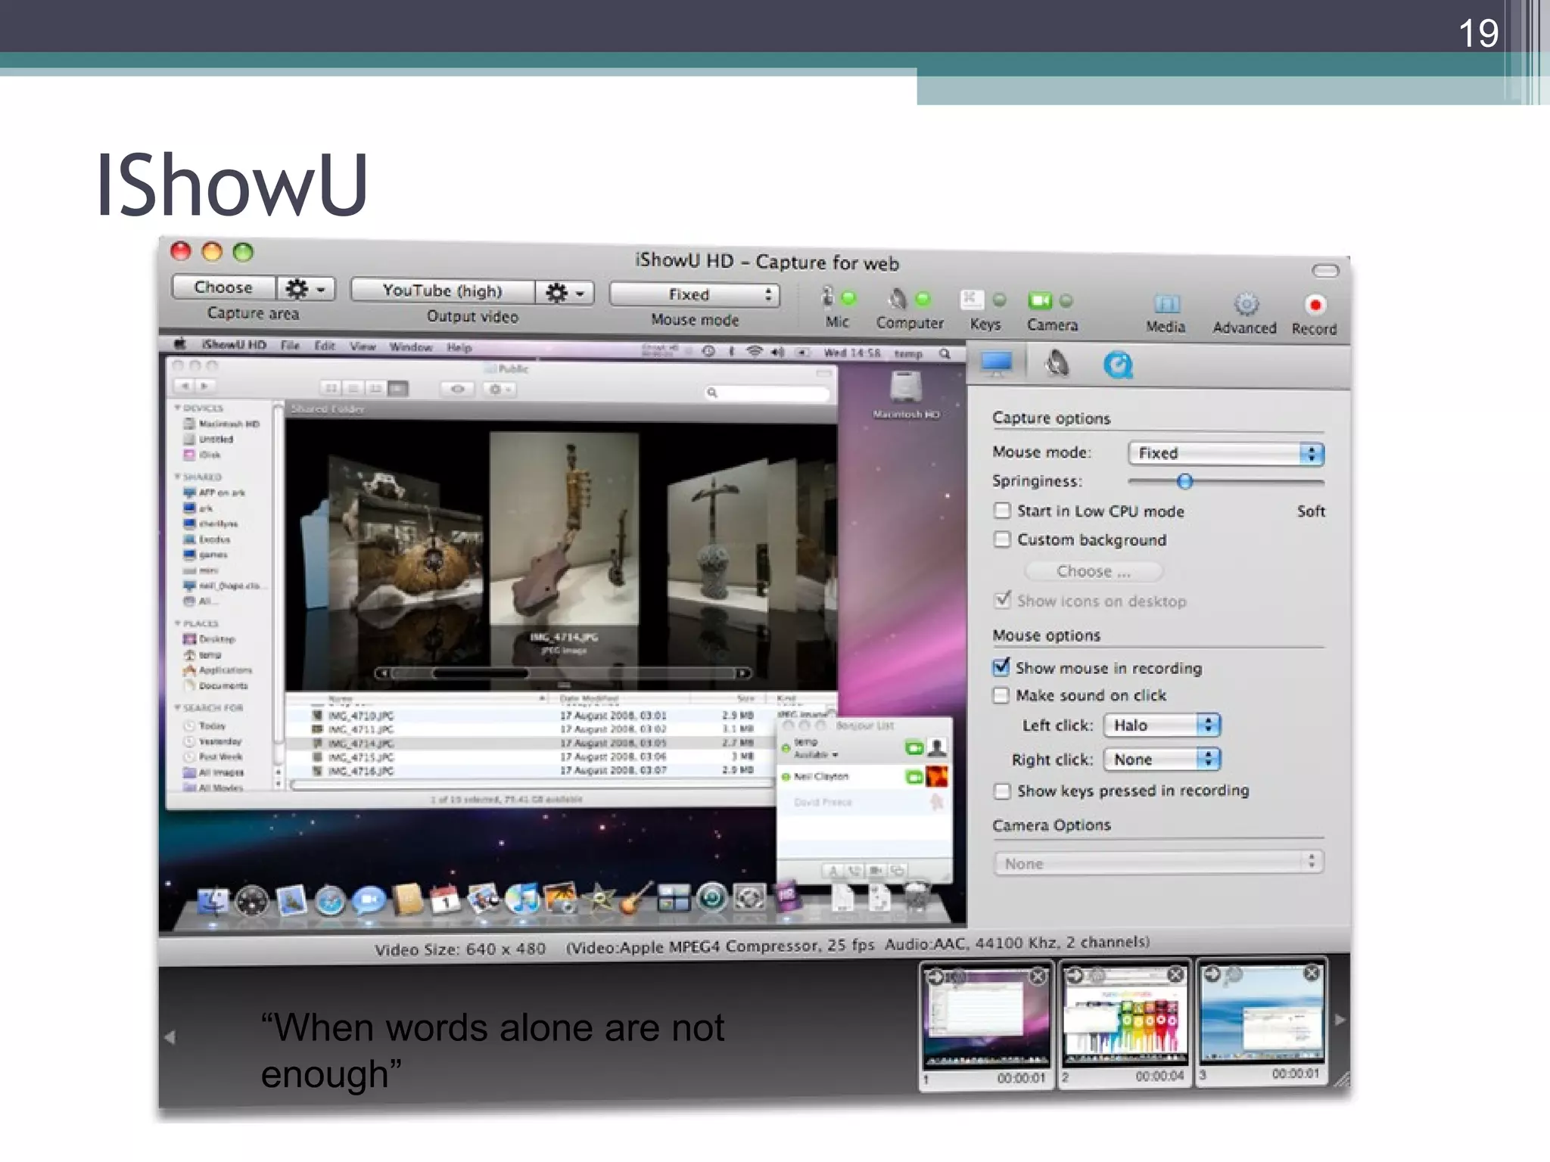Open the Edit menu in preview

pos(325,346)
